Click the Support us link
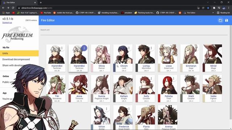 (7, 22)
